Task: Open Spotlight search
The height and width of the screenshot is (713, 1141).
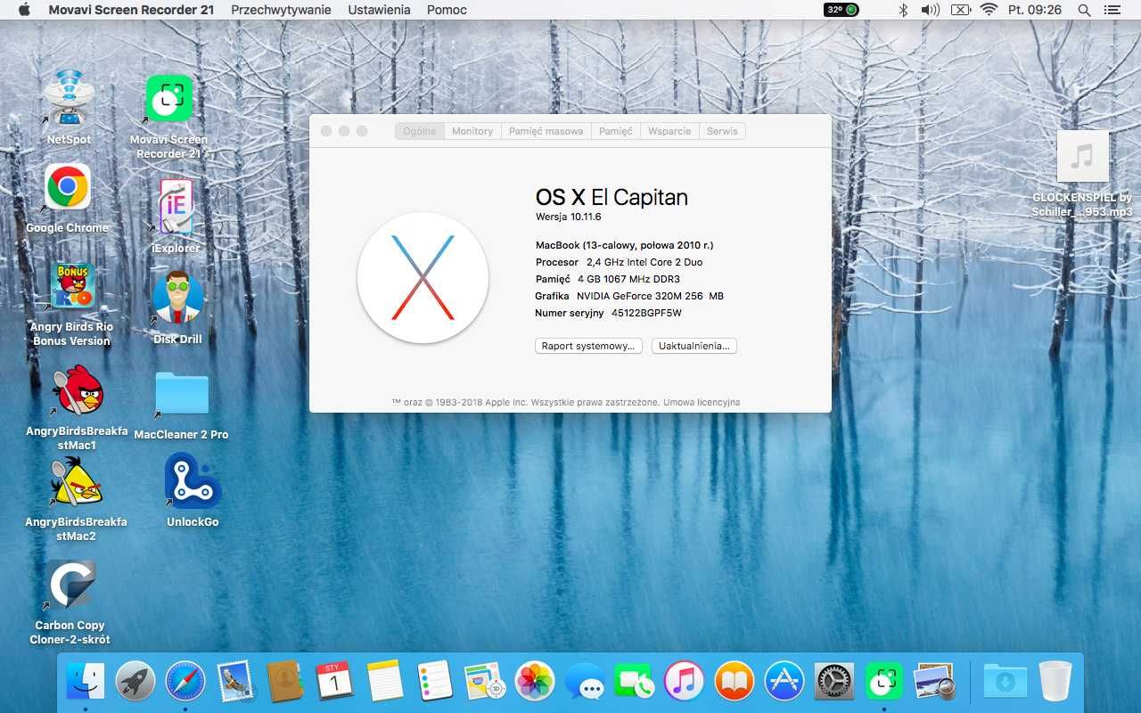Action: pyautogui.click(x=1084, y=10)
